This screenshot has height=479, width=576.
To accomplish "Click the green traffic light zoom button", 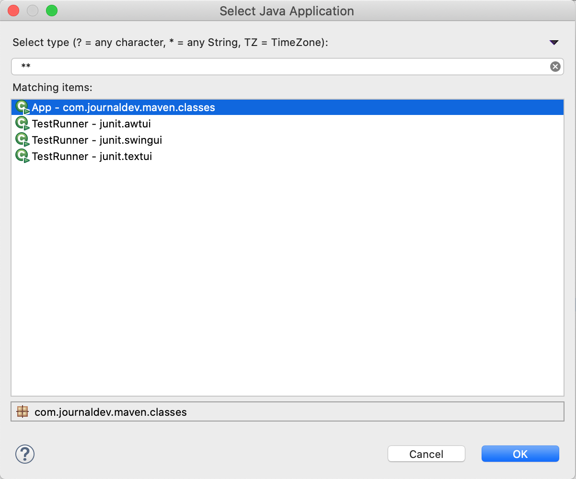I will [x=52, y=10].
